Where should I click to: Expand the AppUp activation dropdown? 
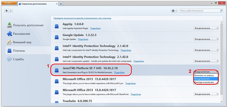pyautogui.click(x=206, y=28)
